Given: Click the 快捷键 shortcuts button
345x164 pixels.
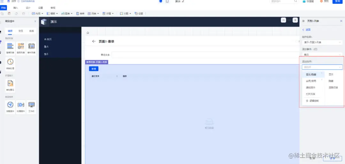Looking at the screenshot, I should [308, 1].
